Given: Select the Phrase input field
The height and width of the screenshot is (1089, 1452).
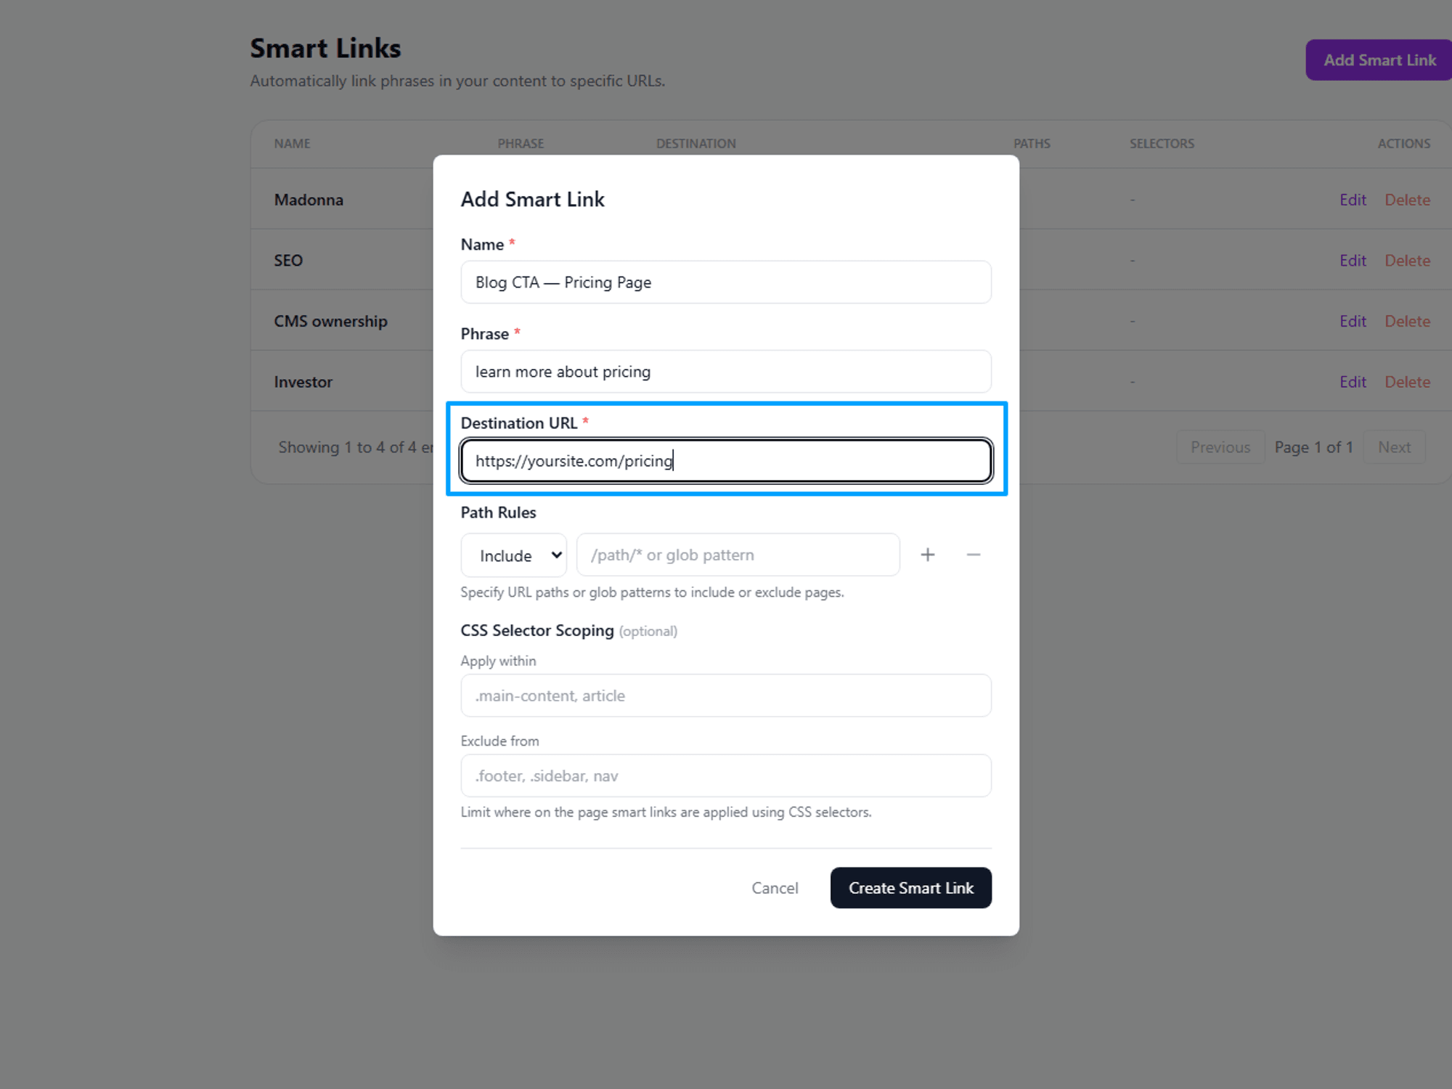Looking at the screenshot, I should point(725,371).
